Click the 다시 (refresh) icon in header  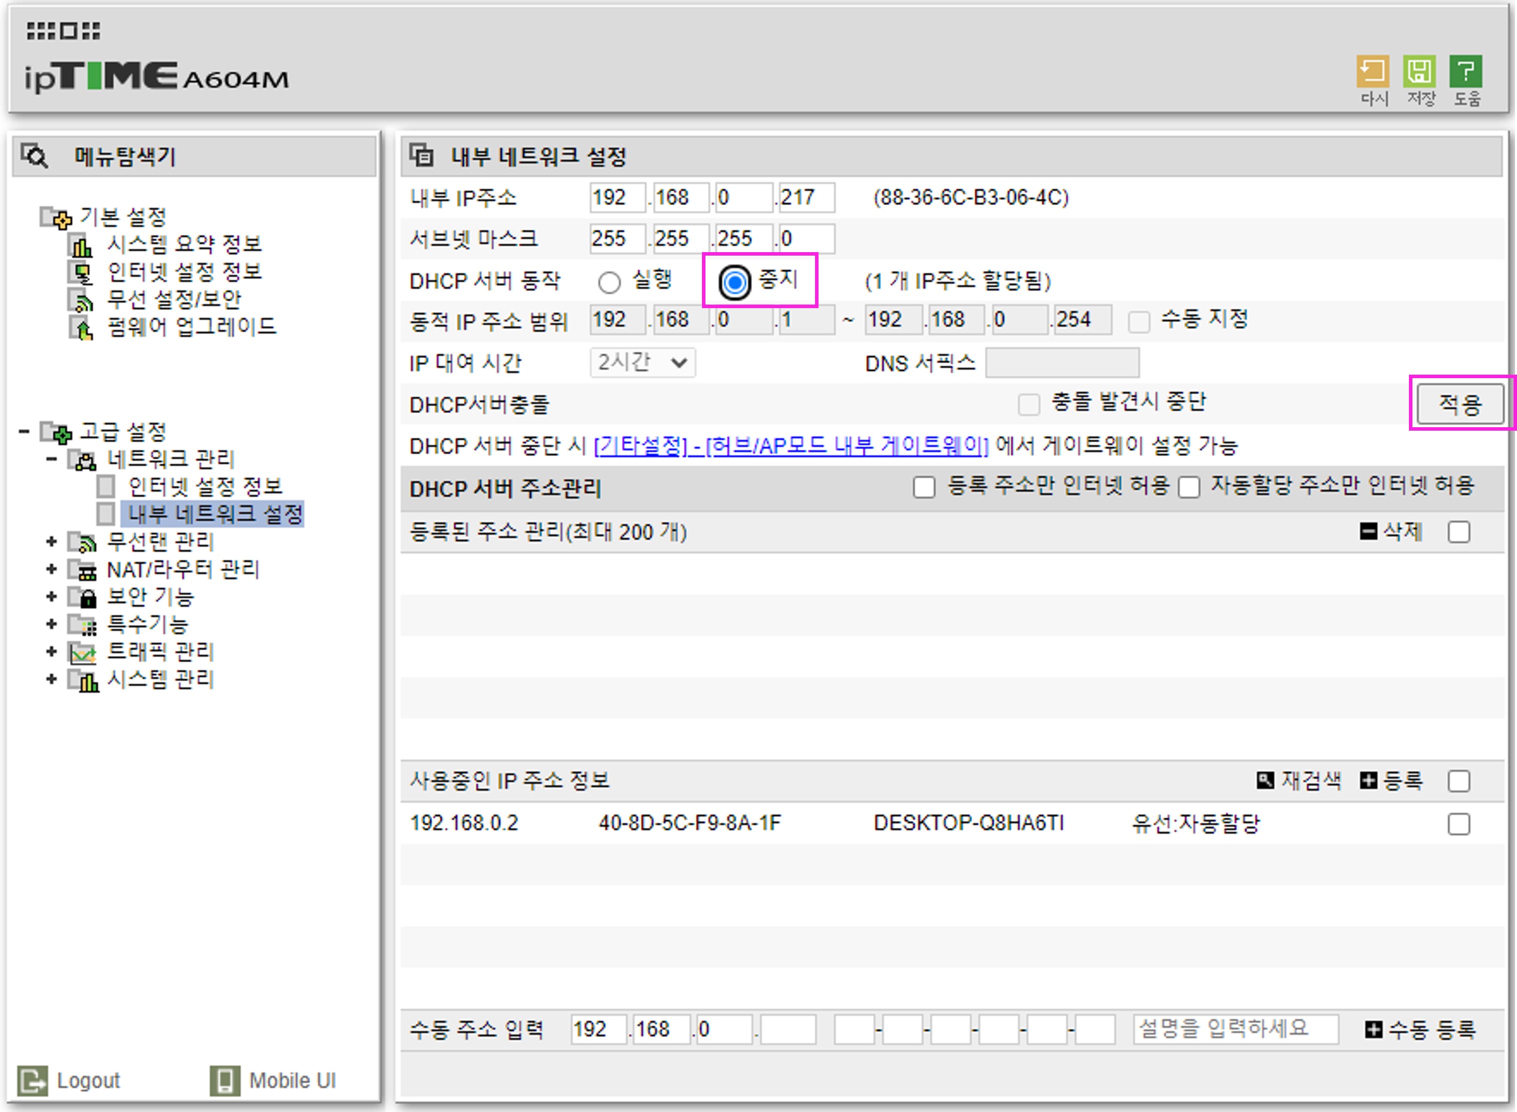click(1373, 72)
